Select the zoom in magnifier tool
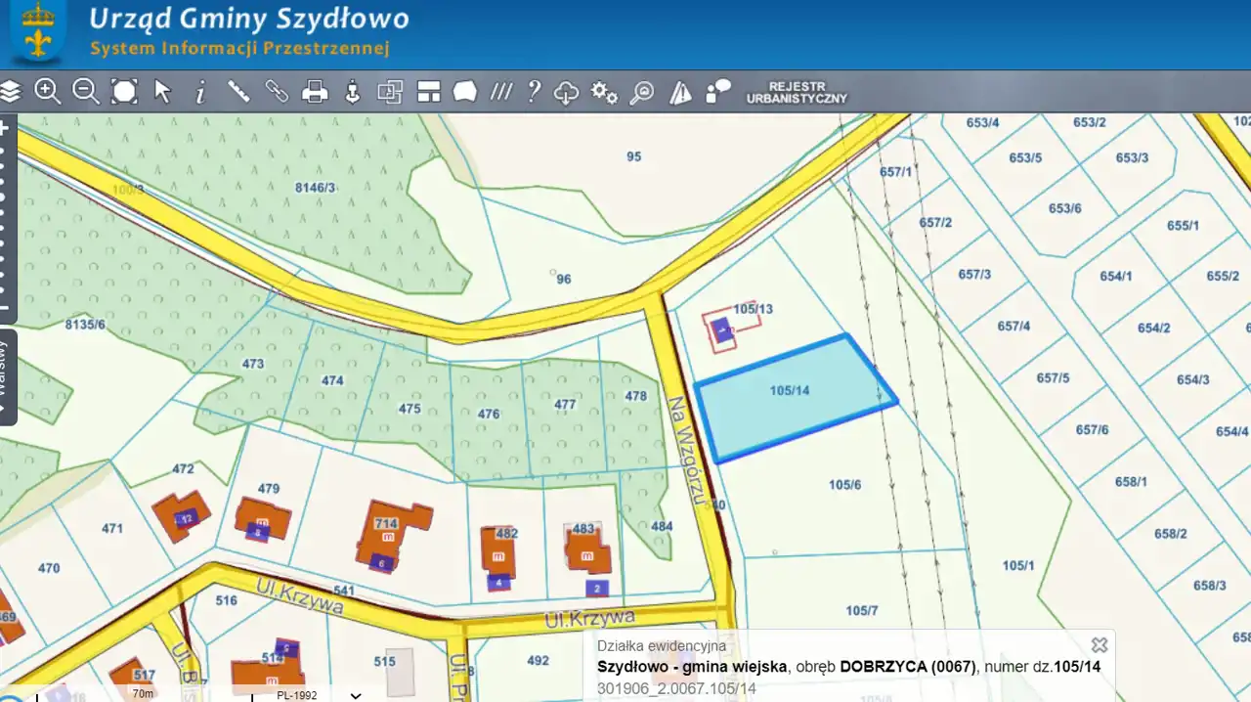 click(x=48, y=92)
